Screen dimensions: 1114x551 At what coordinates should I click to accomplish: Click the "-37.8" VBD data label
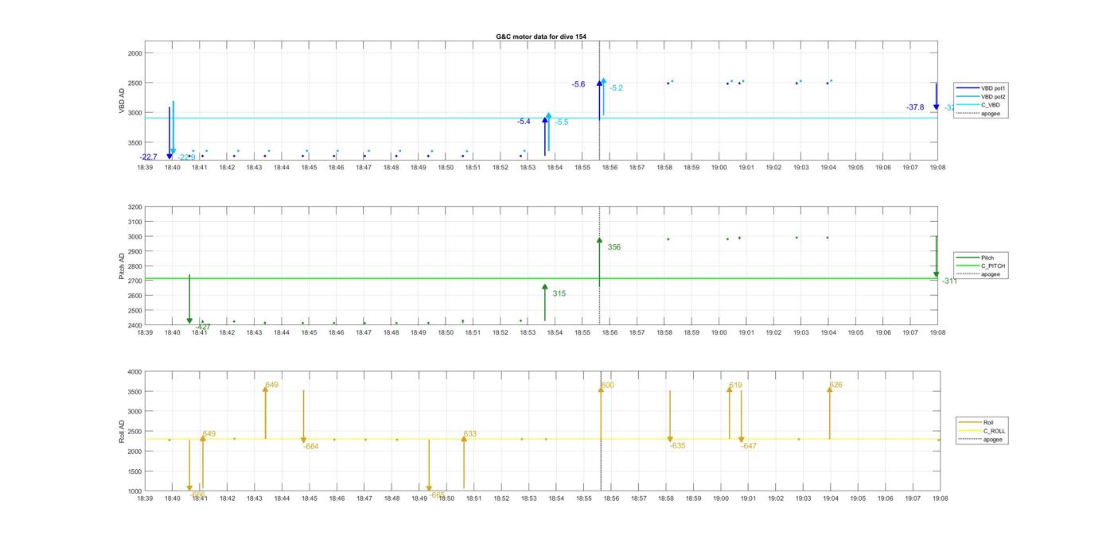click(915, 107)
